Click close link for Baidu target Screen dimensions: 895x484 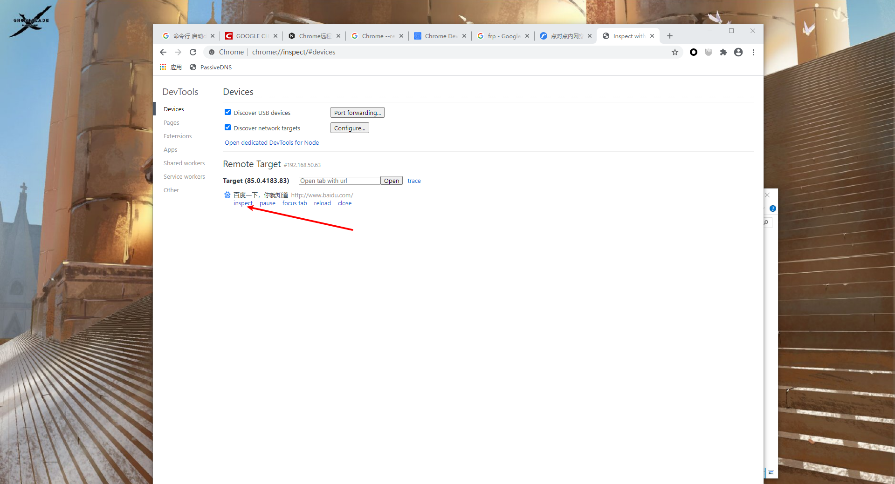point(345,203)
